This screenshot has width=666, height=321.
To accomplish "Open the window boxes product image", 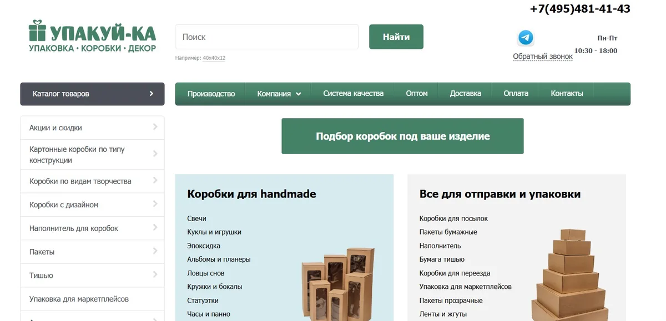I will pyautogui.click(x=337, y=284).
